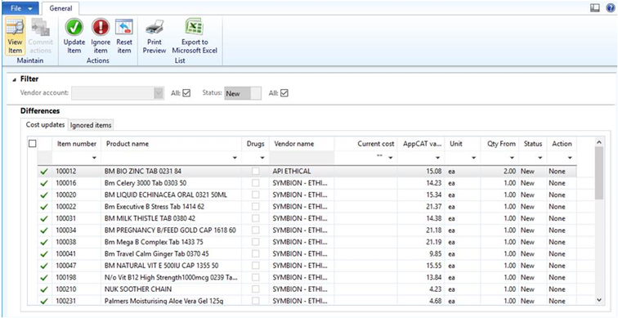
Task: Sort by Qty From column header
Action: tap(501, 144)
